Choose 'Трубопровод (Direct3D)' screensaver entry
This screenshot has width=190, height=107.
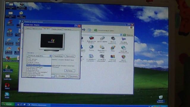click(39, 75)
